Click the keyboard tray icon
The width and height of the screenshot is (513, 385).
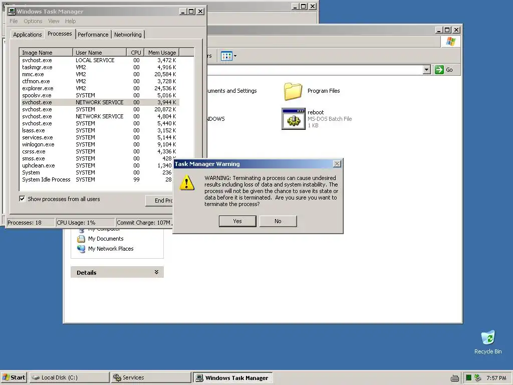point(455,378)
